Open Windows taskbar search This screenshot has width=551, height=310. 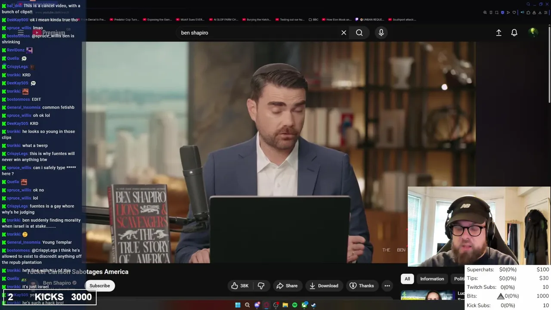pos(247,305)
